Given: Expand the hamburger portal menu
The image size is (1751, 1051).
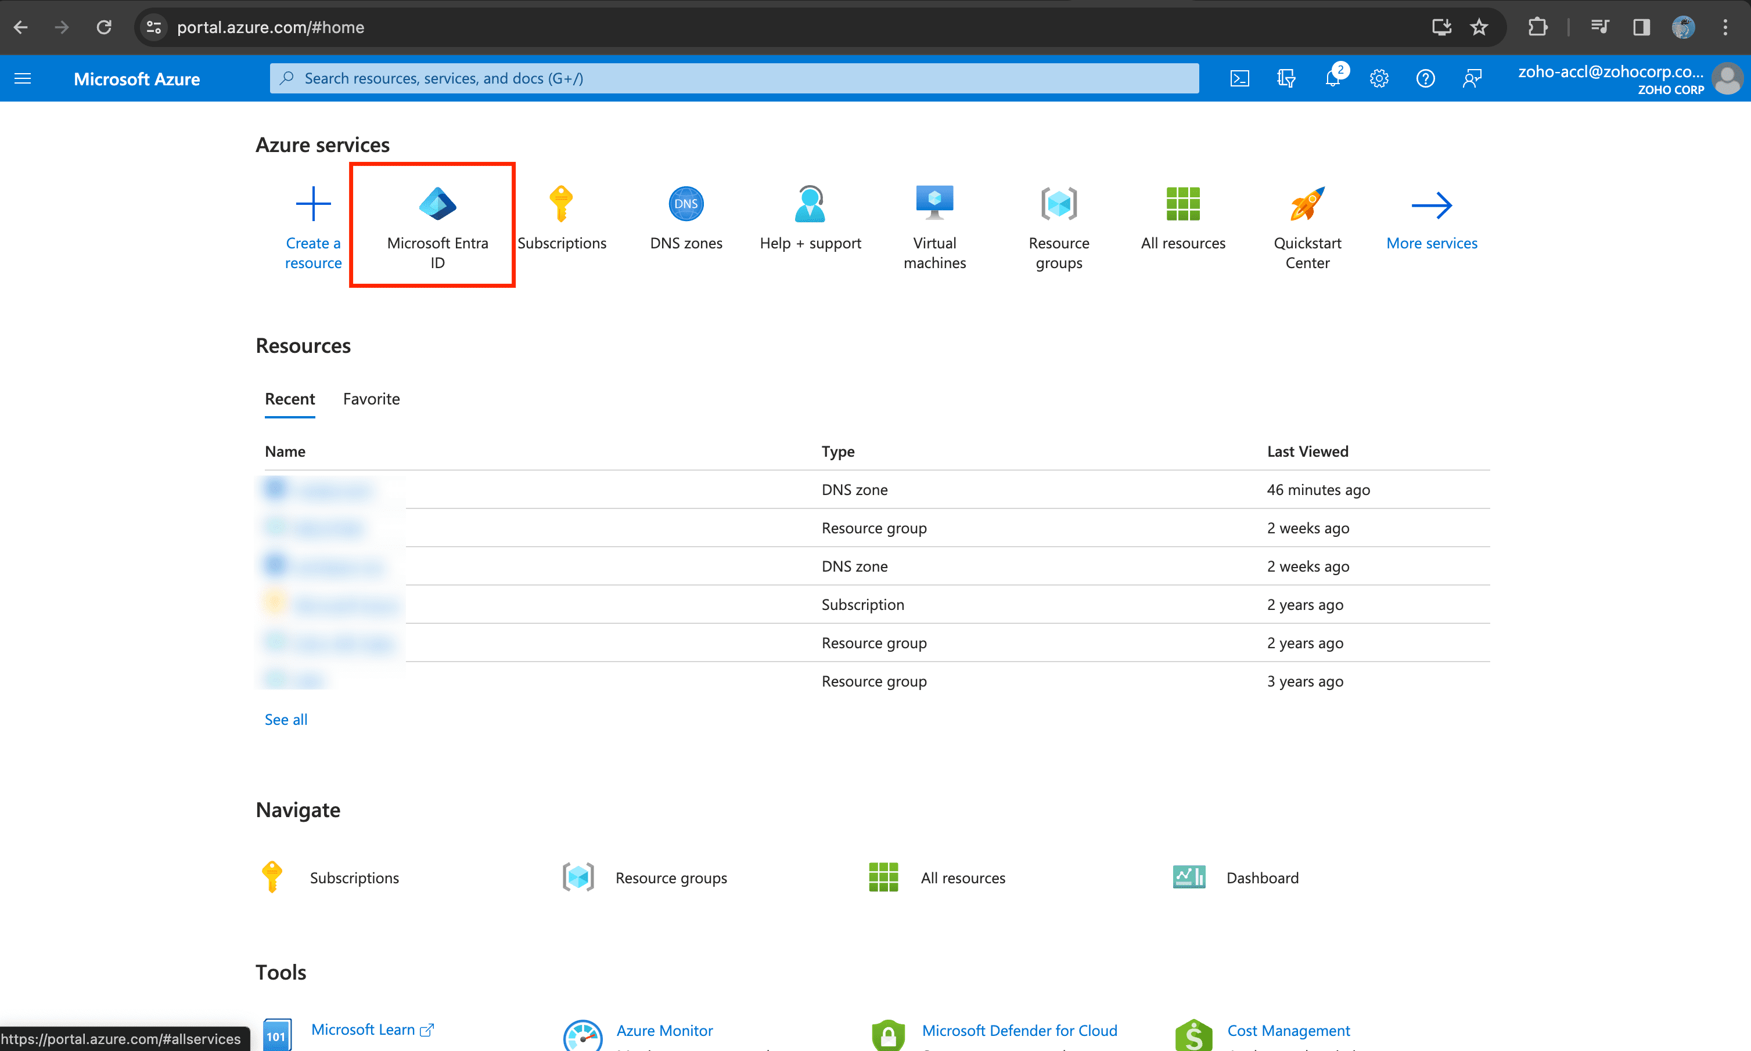Looking at the screenshot, I should pyautogui.click(x=23, y=78).
